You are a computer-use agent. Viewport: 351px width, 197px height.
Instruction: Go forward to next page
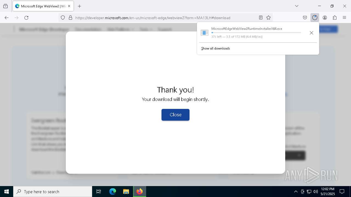pos(16,18)
